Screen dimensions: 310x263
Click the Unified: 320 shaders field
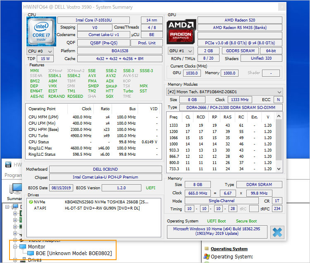coord(261,58)
